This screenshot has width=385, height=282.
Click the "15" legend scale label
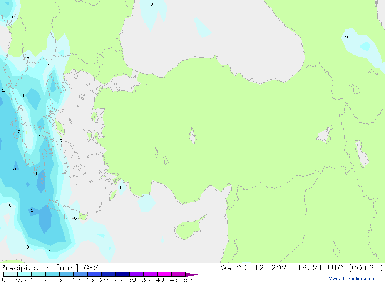(90, 280)
